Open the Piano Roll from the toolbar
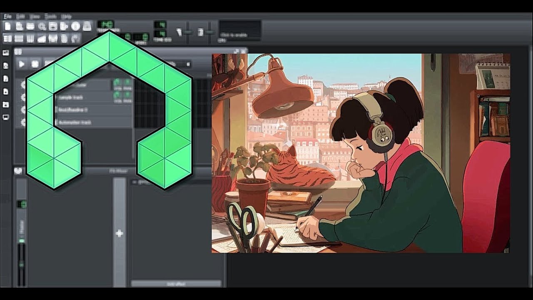 coord(30,39)
